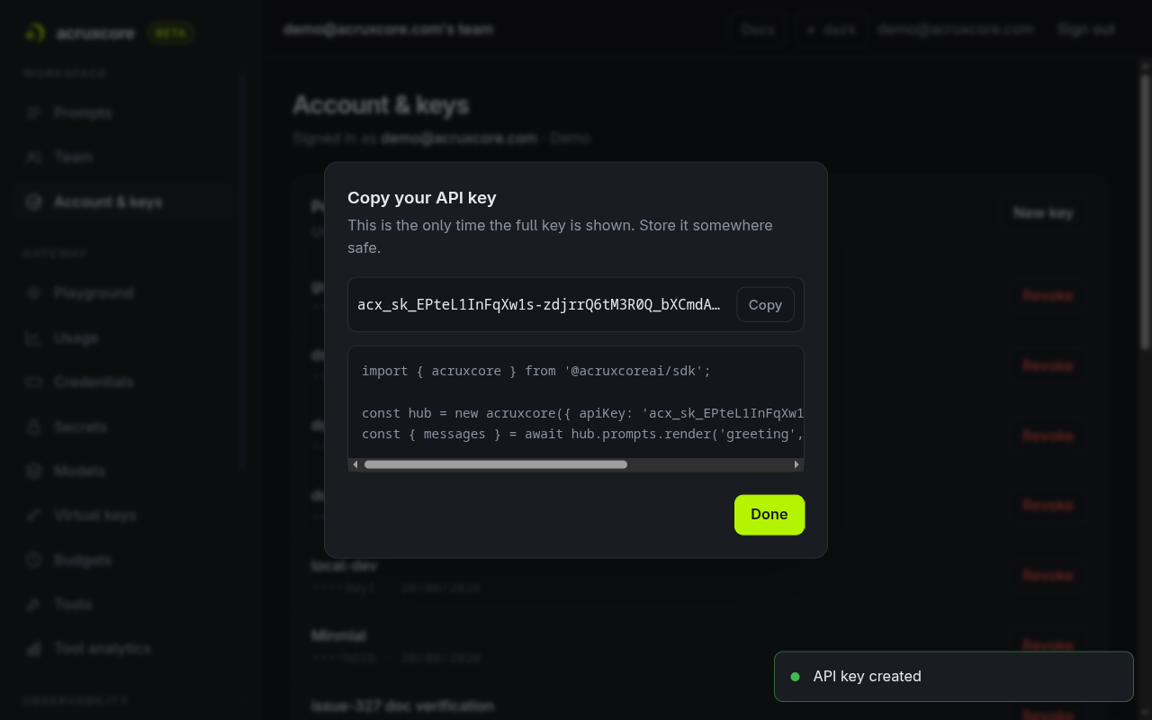Open Playground via its sidebar icon
The height and width of the screenshot is (720, 1152).
pyautogui.click(x=34, y=292)
